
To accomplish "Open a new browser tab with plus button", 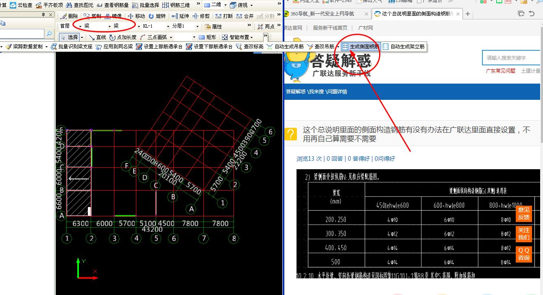I will click(468, 14).
